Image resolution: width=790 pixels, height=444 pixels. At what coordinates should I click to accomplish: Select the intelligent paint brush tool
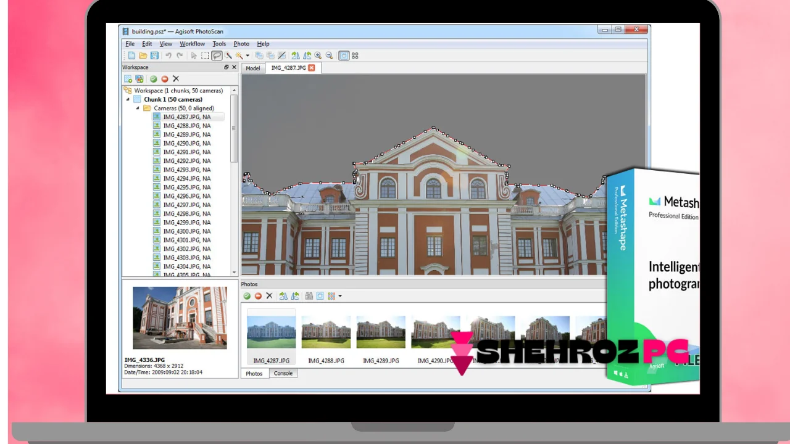click(228, 55)
